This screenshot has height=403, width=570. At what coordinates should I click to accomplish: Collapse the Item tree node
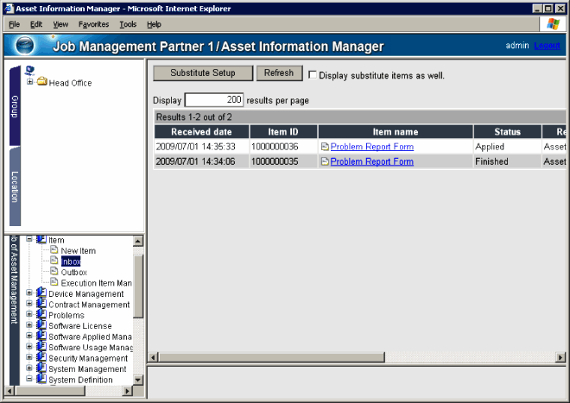pos(29,239)
